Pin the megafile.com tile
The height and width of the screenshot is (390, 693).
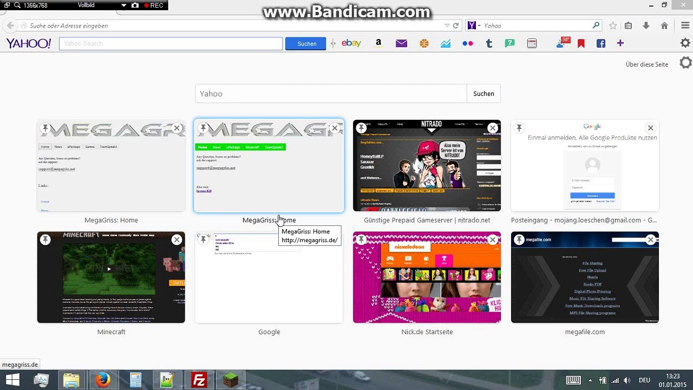[x=519, y=240]
